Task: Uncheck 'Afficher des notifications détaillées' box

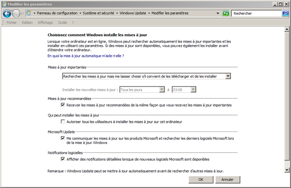Action: click(63, 159)
